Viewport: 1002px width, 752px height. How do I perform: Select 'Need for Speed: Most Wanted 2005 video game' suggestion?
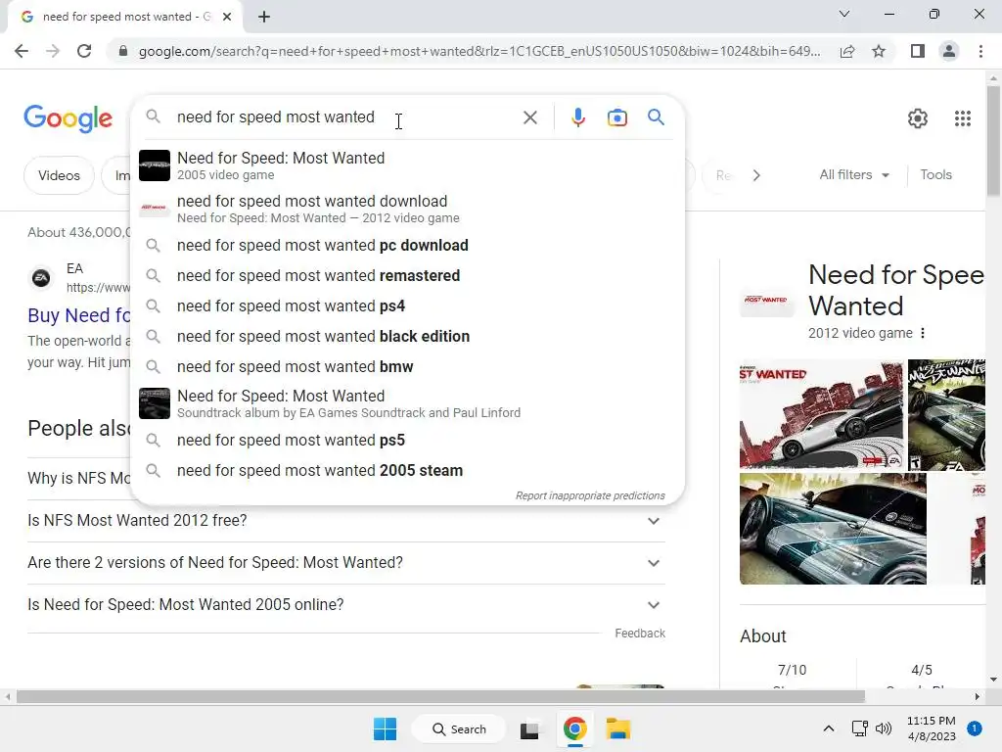[407, 165]
